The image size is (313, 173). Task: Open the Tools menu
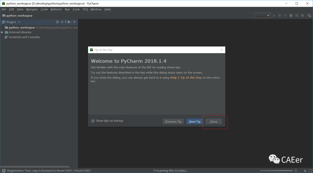click(x=76, y=9)
